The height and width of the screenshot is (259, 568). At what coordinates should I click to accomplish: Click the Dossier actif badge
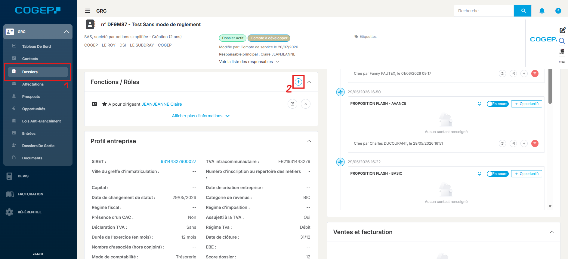[233, 38]
